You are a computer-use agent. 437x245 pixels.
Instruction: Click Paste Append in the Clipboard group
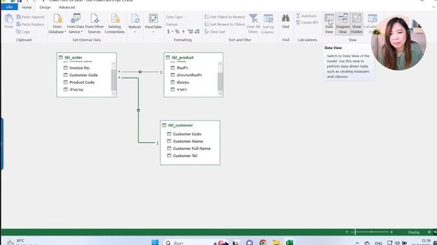(x=30, y=17)
